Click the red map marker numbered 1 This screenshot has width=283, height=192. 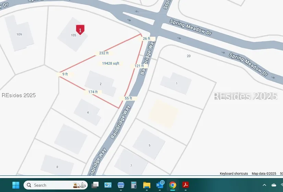80,30
